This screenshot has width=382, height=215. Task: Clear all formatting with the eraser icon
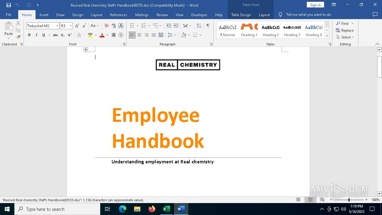point(107,26)
